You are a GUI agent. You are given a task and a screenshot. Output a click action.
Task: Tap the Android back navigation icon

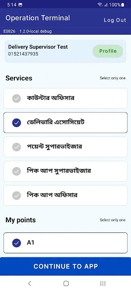pos(29,284)
